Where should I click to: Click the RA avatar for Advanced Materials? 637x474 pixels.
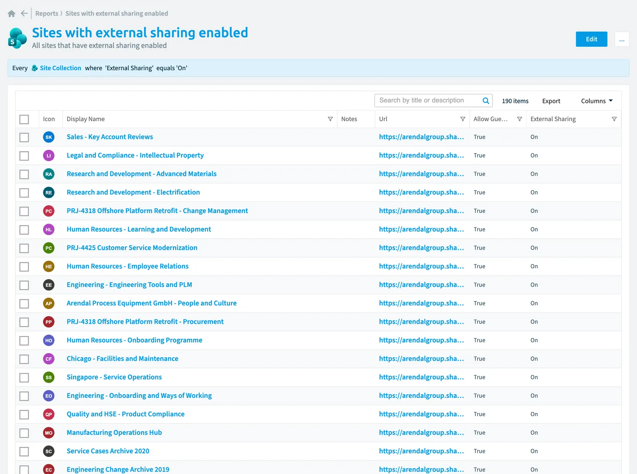[x=49, y=174]
